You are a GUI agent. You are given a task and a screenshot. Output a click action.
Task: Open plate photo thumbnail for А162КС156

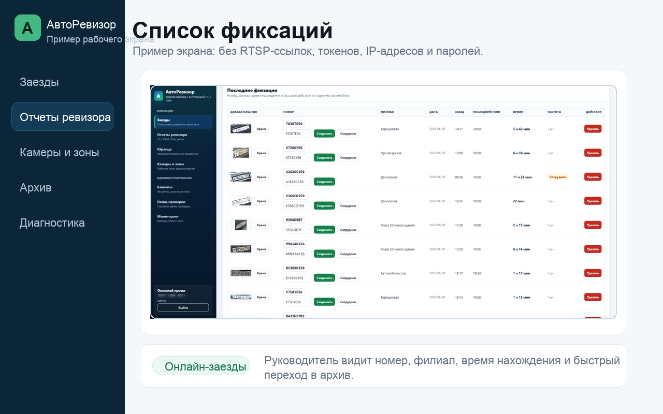pyautogui.click(x=241, y=177)
